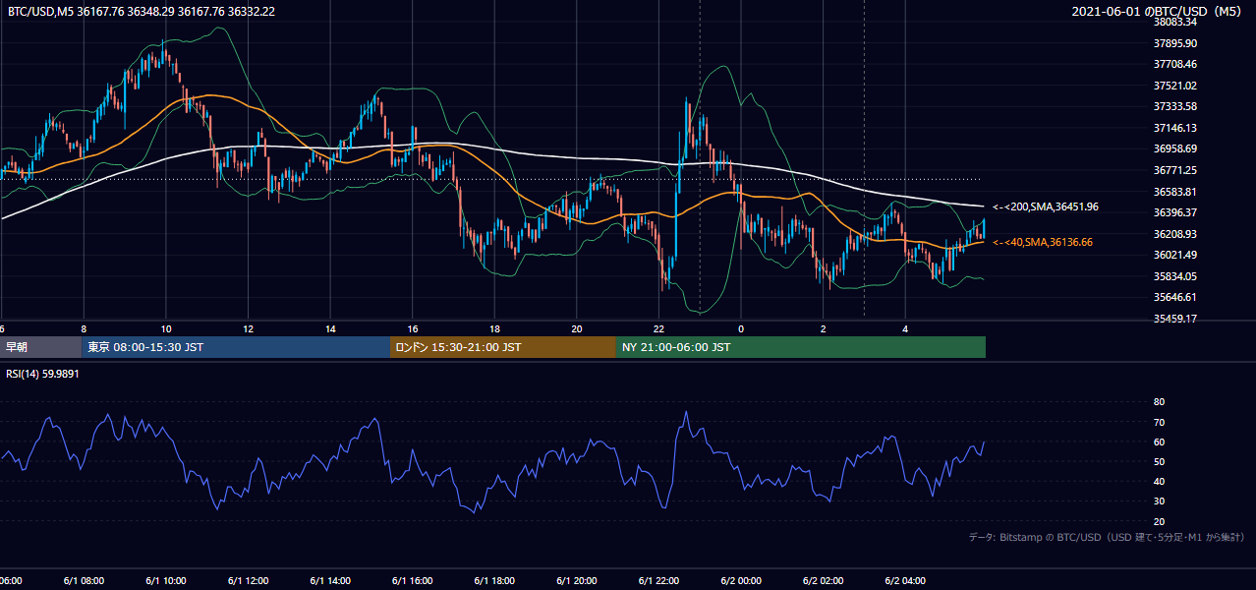Click the 200 SMA label 36451.96
1256x590 pixels.
tap(1045, 206)
